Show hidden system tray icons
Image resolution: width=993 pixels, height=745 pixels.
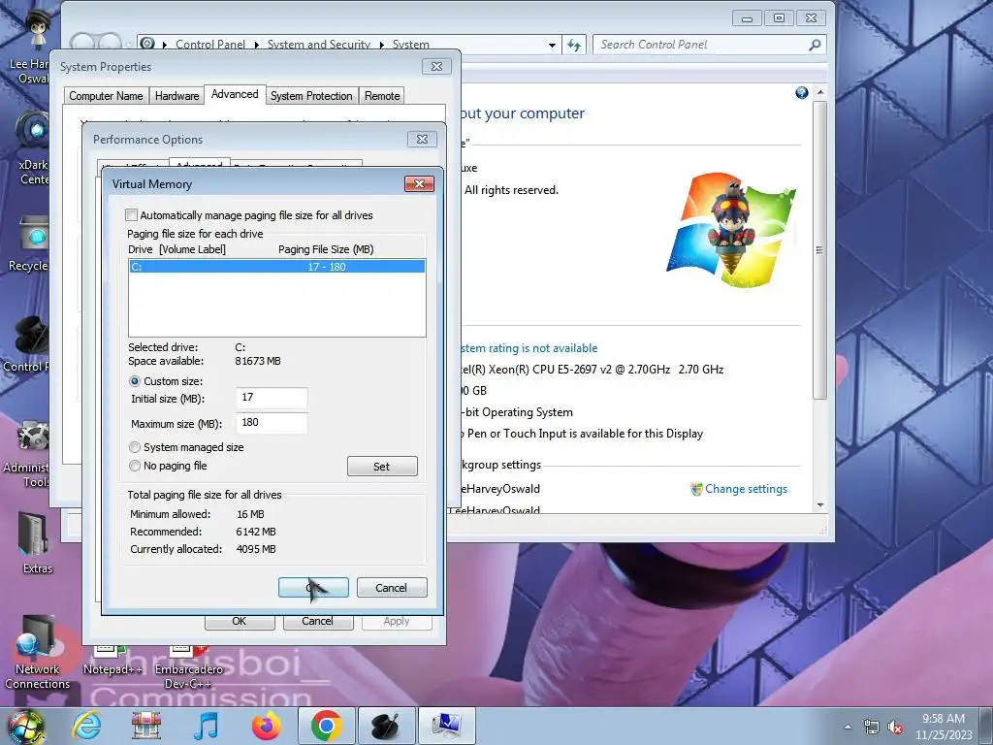coord(848,727)
